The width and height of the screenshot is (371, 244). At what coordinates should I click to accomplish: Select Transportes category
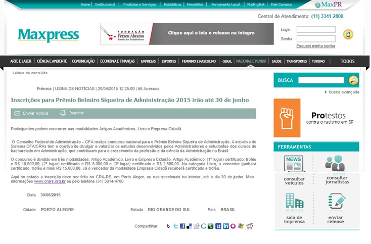297,61
